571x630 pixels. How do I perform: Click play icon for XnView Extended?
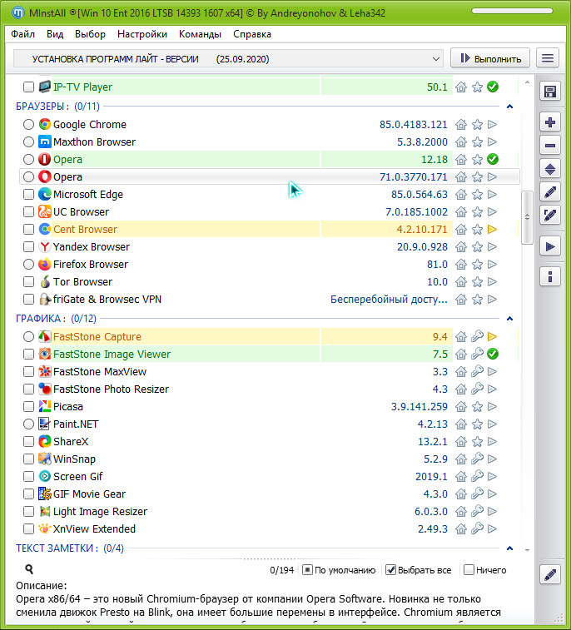coord(492,528)
